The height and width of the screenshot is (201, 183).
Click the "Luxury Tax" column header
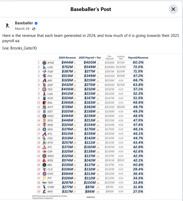(121, 57)
